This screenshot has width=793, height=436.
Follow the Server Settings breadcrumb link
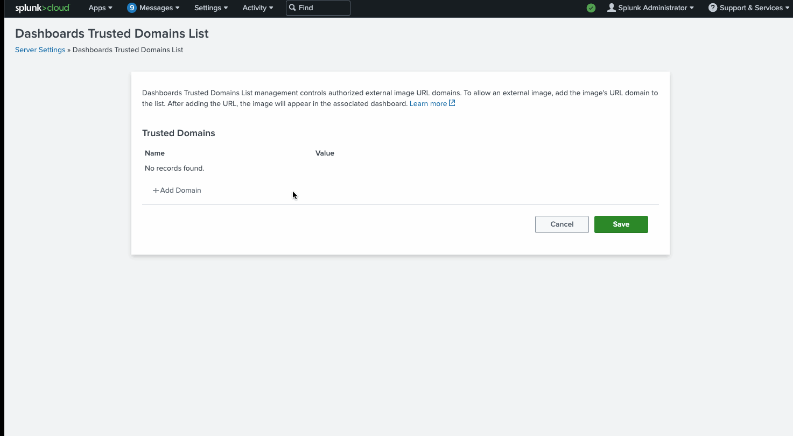tap(40, 50)
